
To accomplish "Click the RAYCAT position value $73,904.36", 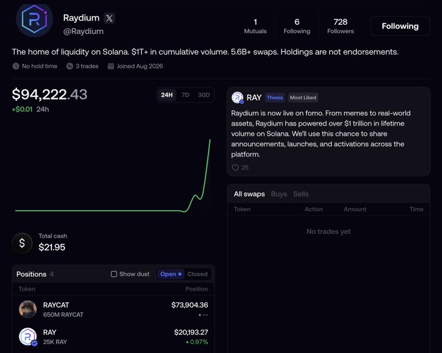I will tap(190, 305).
